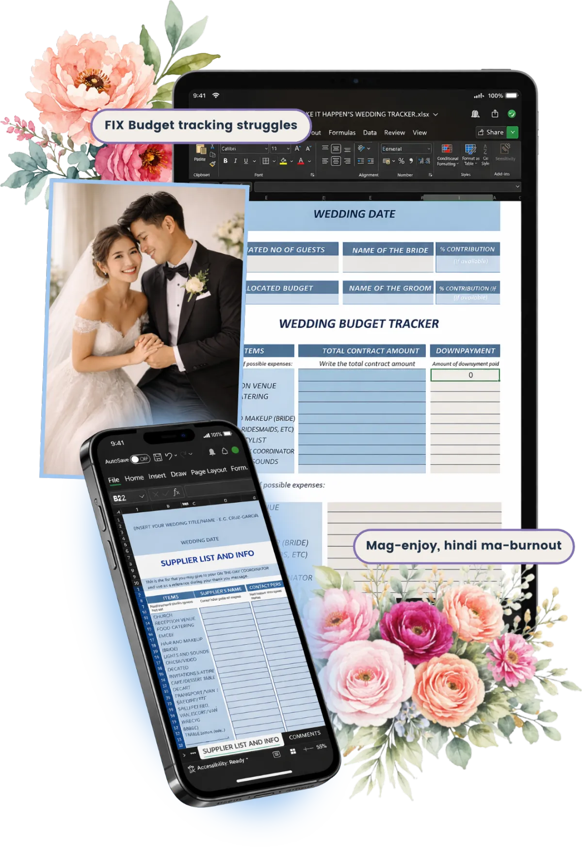This screenshot has width=582, height=854.
Task: Open Format as Table on tablet ribbon
Action: tap(470, 155)
